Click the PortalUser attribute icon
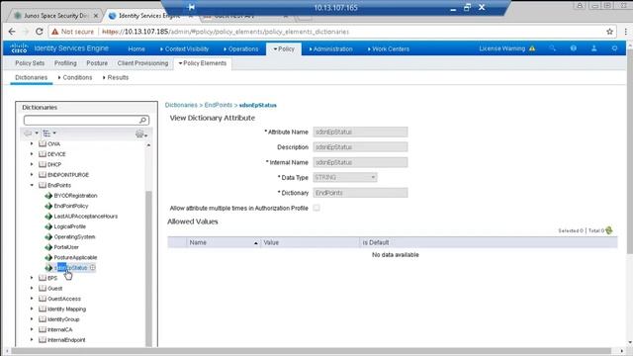The height and width of the screenshot is (356, 633). click(x=48, y=247)
